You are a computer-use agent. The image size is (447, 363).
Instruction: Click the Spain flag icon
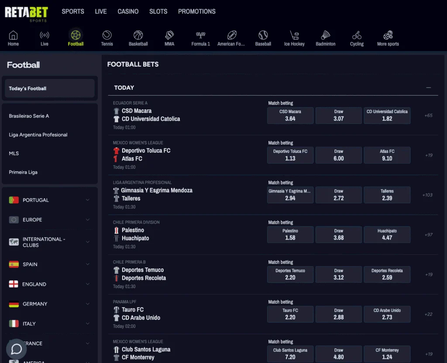pos(14,264)
